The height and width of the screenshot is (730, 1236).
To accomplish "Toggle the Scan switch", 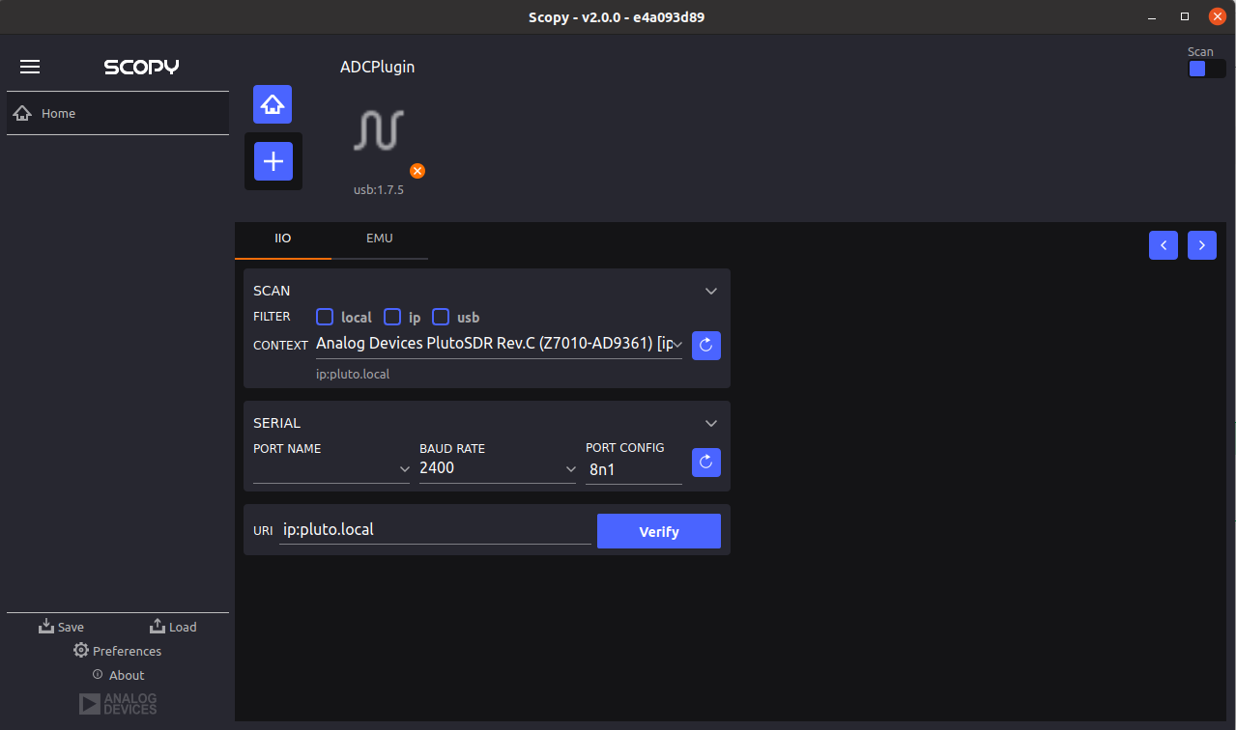I will [x=1206, y=69].
